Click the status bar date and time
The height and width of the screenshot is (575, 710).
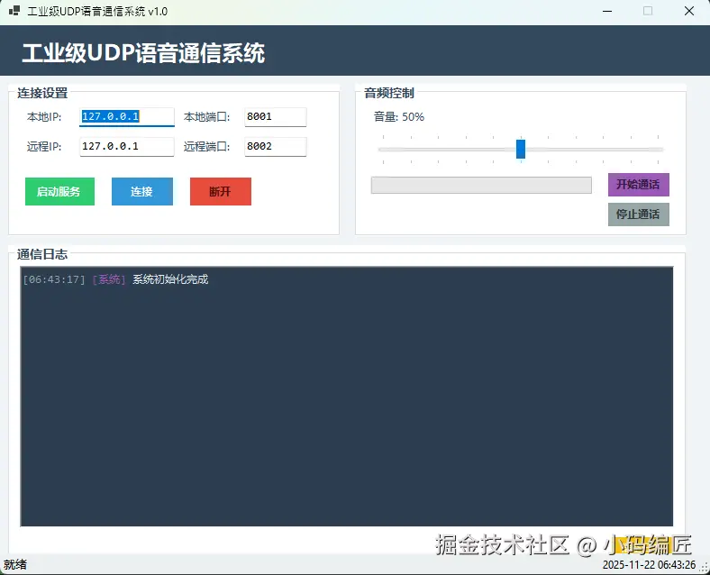coord(649,564)
